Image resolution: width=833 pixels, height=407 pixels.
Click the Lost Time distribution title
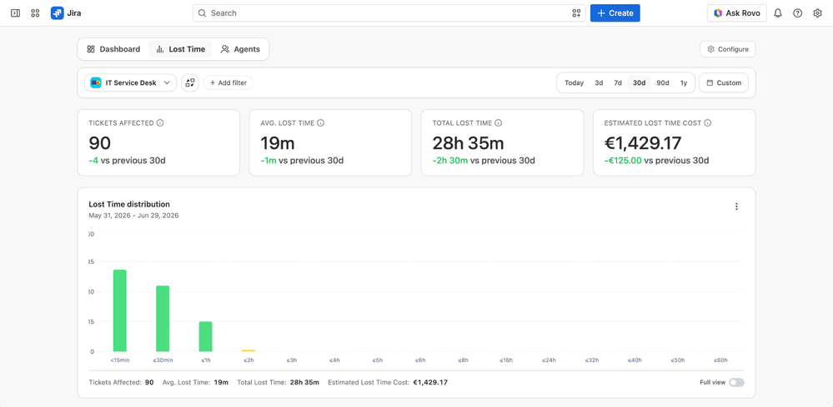[129, 204]
